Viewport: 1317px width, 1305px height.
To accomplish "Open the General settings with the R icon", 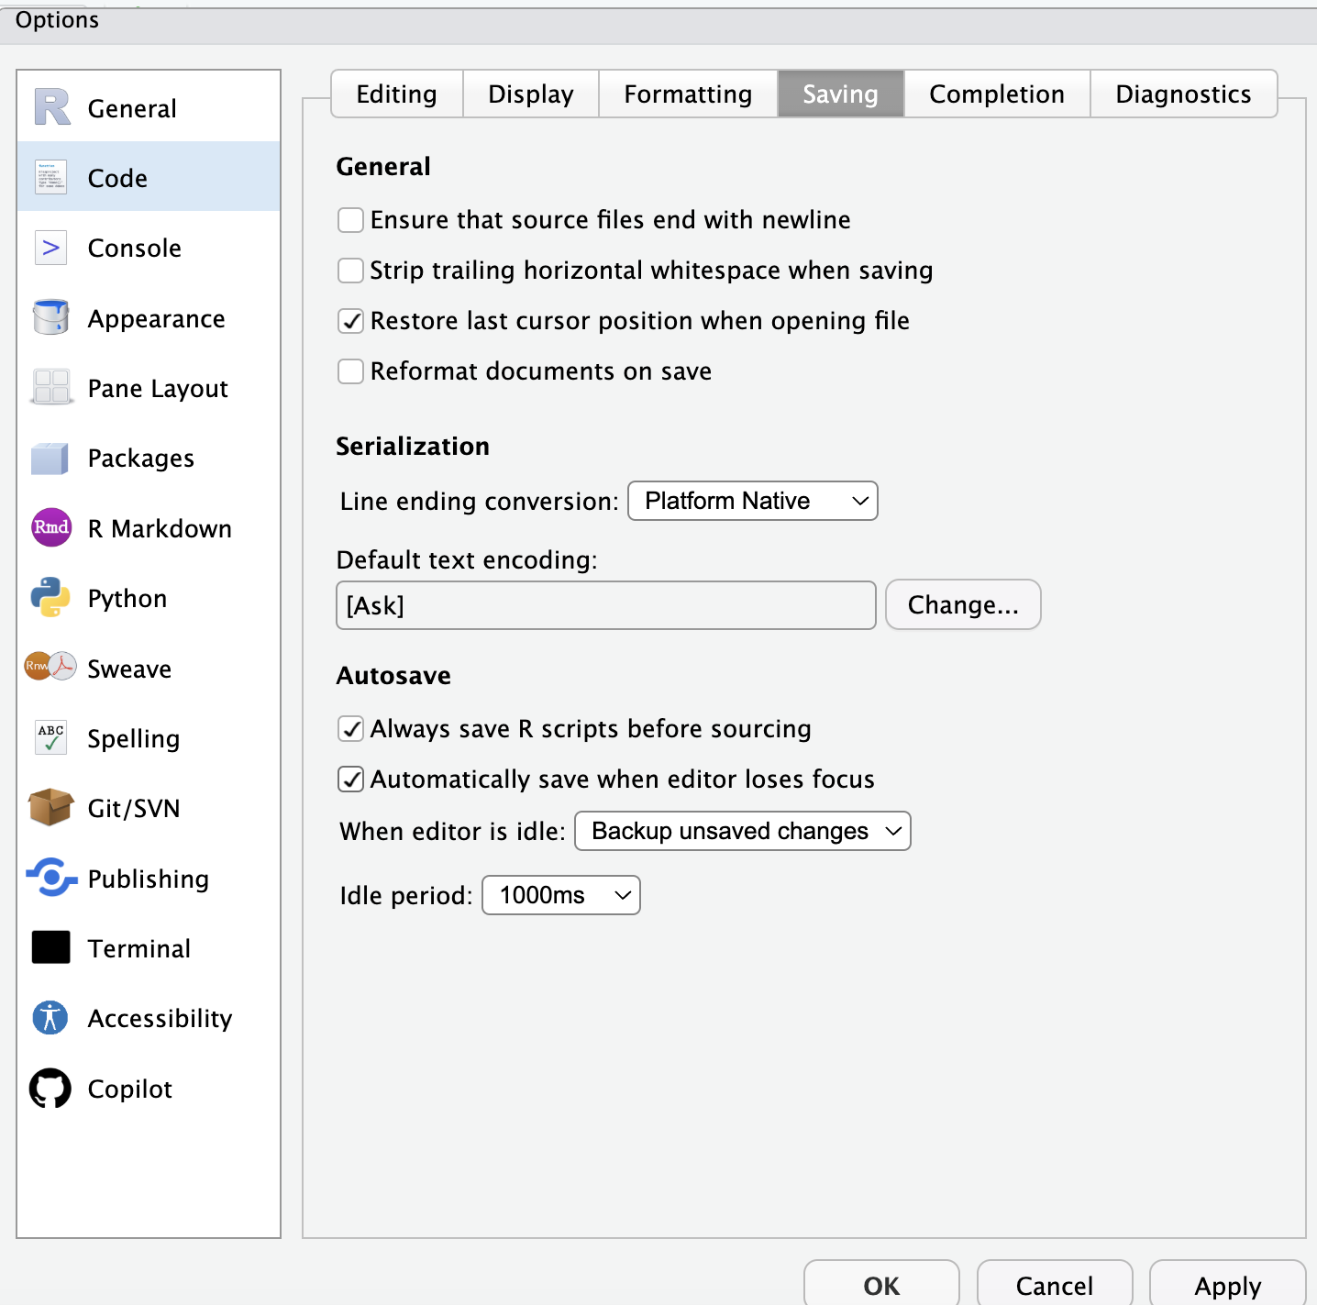I will [50, 106].
